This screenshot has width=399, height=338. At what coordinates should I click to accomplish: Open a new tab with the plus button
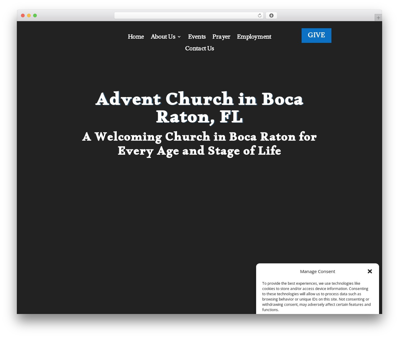coord(378,18)
